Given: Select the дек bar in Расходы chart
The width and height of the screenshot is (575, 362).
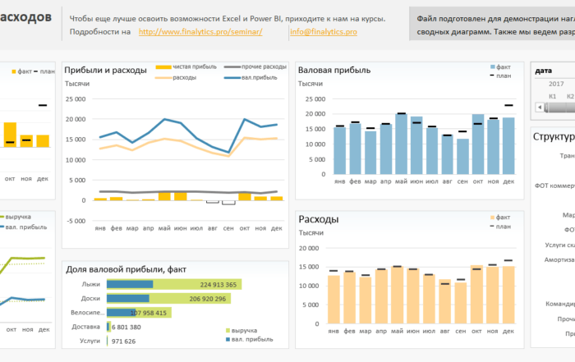Looking at the screenshot, I should [x=508, y=295].
